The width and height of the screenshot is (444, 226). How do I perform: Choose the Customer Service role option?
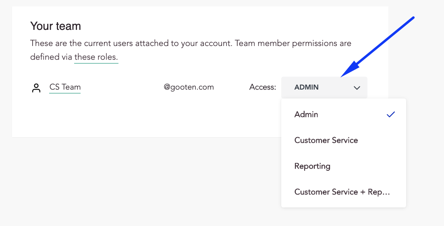326,140
